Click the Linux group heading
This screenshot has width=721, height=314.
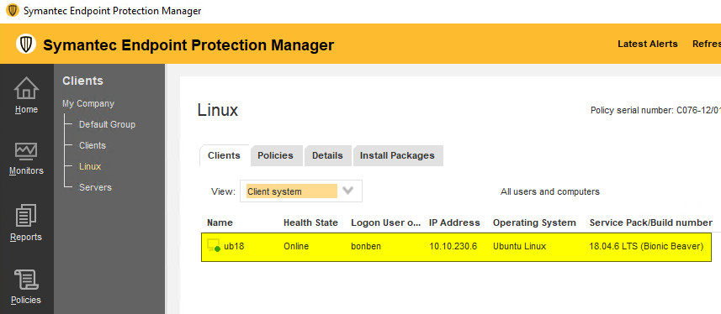218,110
